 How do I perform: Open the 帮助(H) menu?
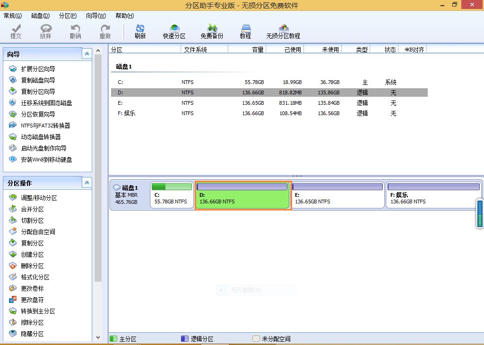coord(124,16)
